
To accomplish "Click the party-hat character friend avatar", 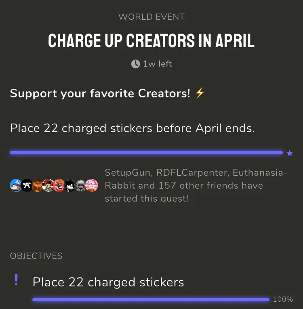I will coord(16,185).
